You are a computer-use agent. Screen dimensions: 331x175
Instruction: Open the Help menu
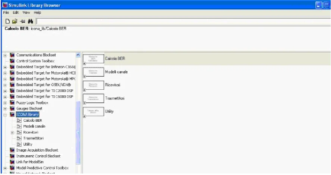point(37,12)
